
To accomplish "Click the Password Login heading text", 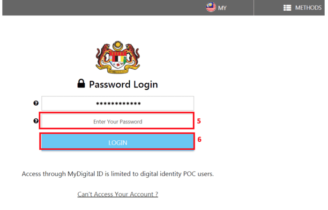I will (x=123, y=85).
